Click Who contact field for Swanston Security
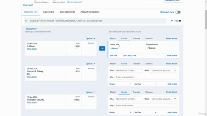This screenshot has height=116, width=207. (128, 99)
